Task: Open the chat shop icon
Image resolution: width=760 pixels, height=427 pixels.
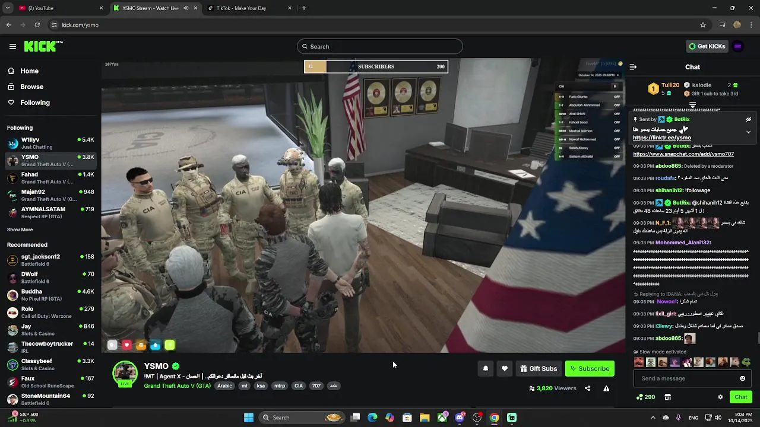Action: click(x=667, y=397)
